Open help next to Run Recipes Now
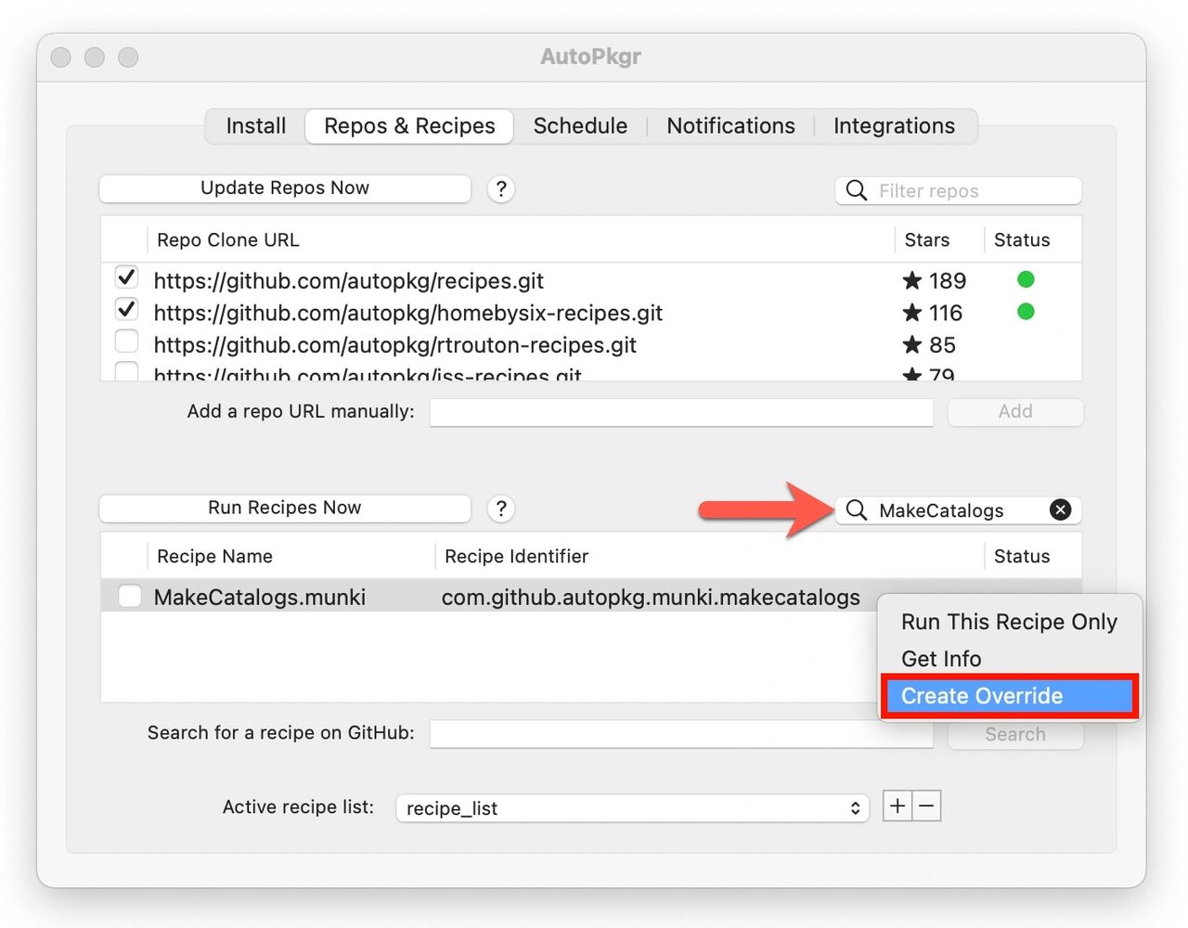 (501, 509)
